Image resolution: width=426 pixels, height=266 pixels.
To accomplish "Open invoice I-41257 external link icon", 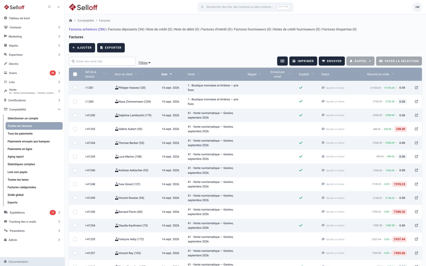I will (416, 253).
